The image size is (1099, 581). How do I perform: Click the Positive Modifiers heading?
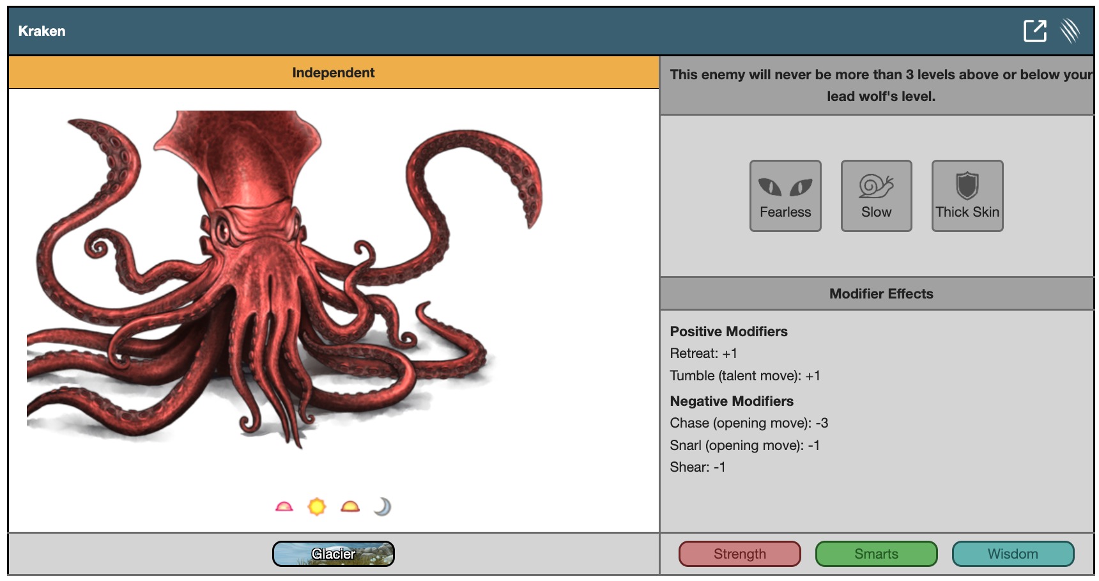tap(728, 332)
